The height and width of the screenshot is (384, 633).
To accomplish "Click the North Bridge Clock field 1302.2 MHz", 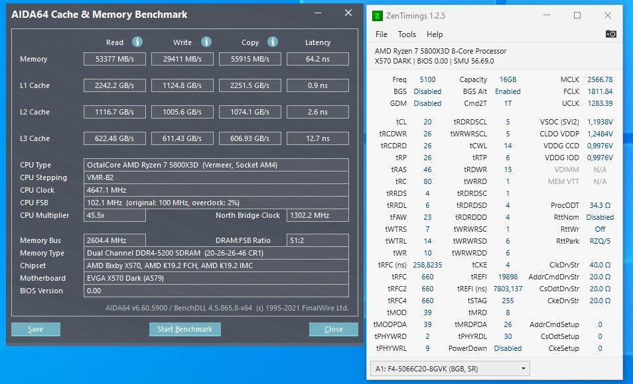I will click(x=318, y=215).
